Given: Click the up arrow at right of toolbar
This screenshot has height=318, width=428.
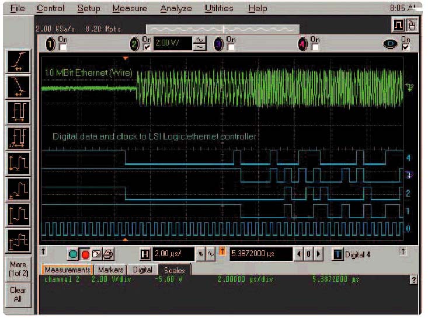Looking at the screenshot, I should coord(403,251).
